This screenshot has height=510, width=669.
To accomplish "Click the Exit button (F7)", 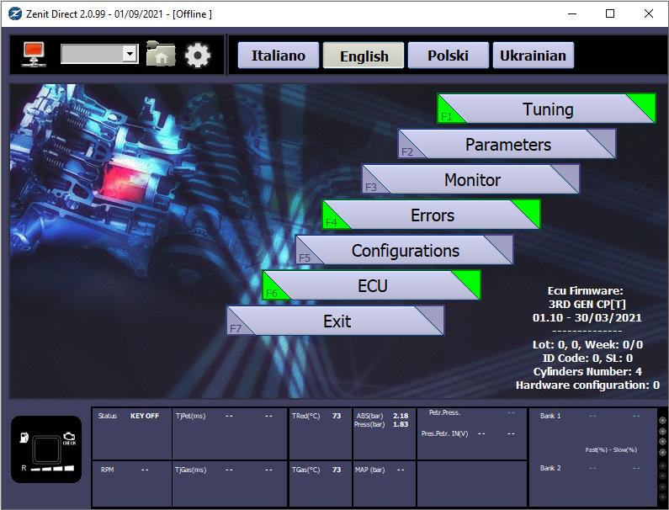I will click(x=336, y=321).
